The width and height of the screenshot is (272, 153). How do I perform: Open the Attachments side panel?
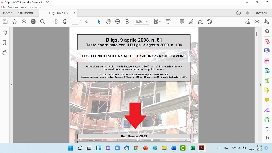point(5,53)
